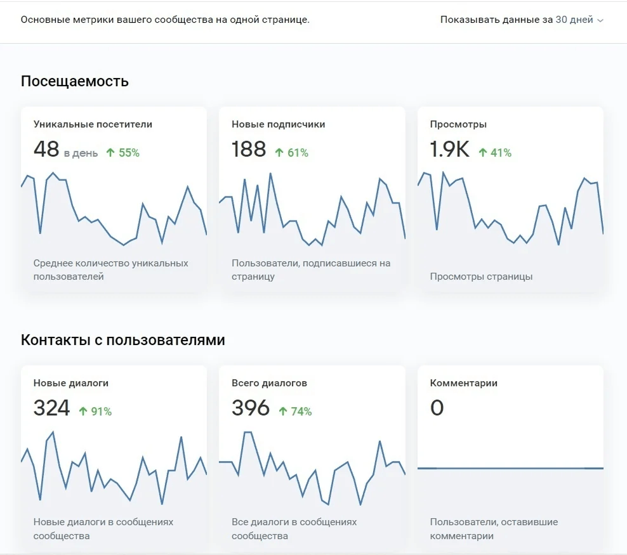The height and width of the screenshot is (555, 627).
Task: Click the Просмотры line chart
Action: [x=511, y=208]
